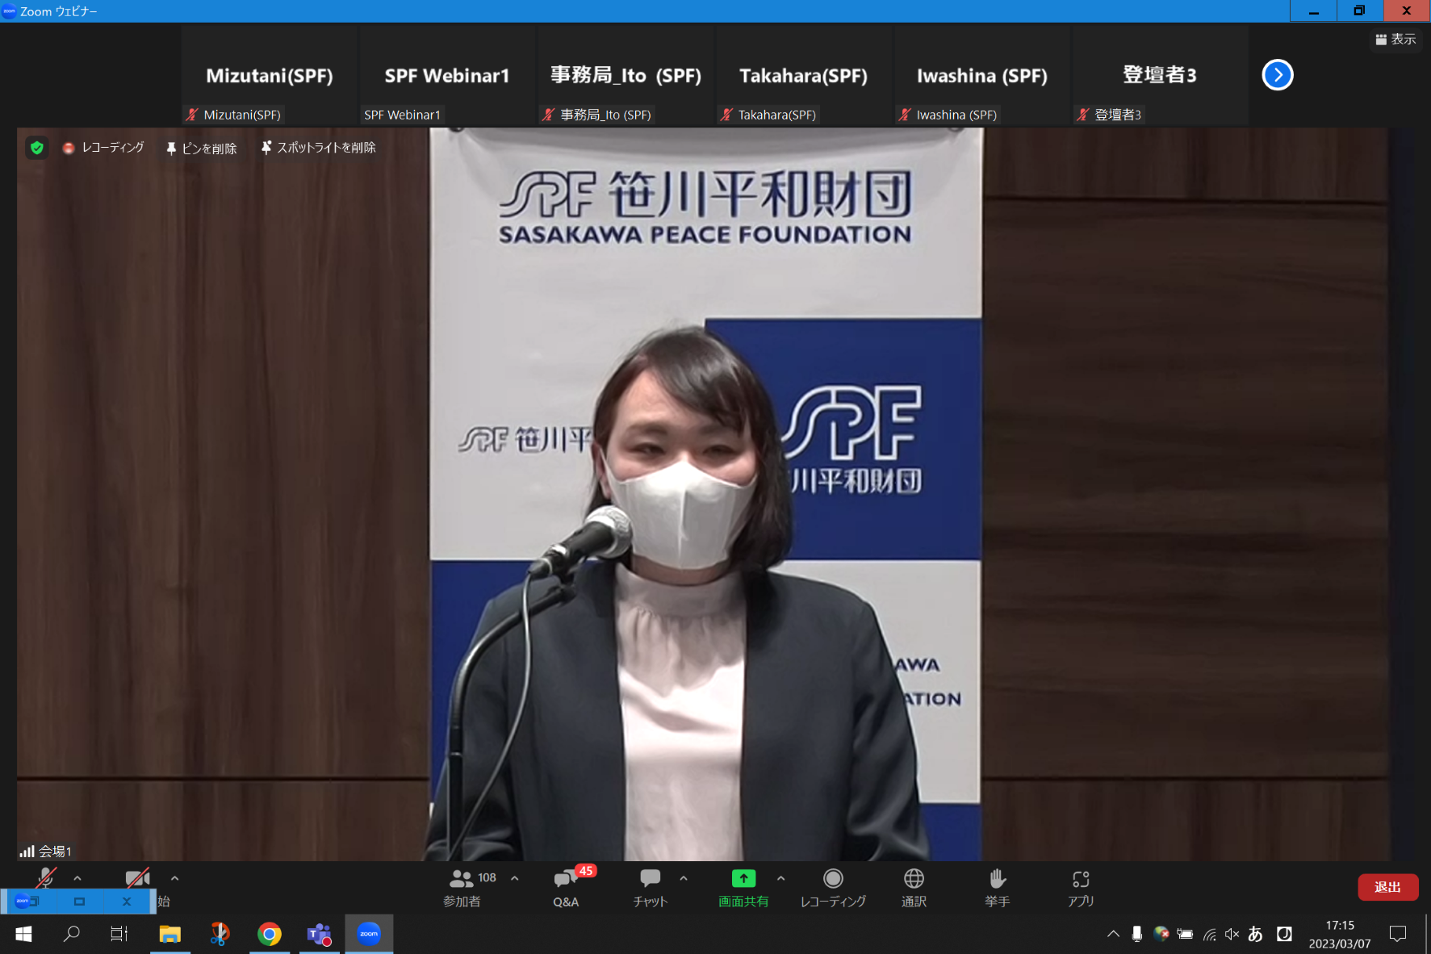This screenshot has width=1431, height=954.
Task: Click muted speaker volume tray icon
Action: point(1232,934)
